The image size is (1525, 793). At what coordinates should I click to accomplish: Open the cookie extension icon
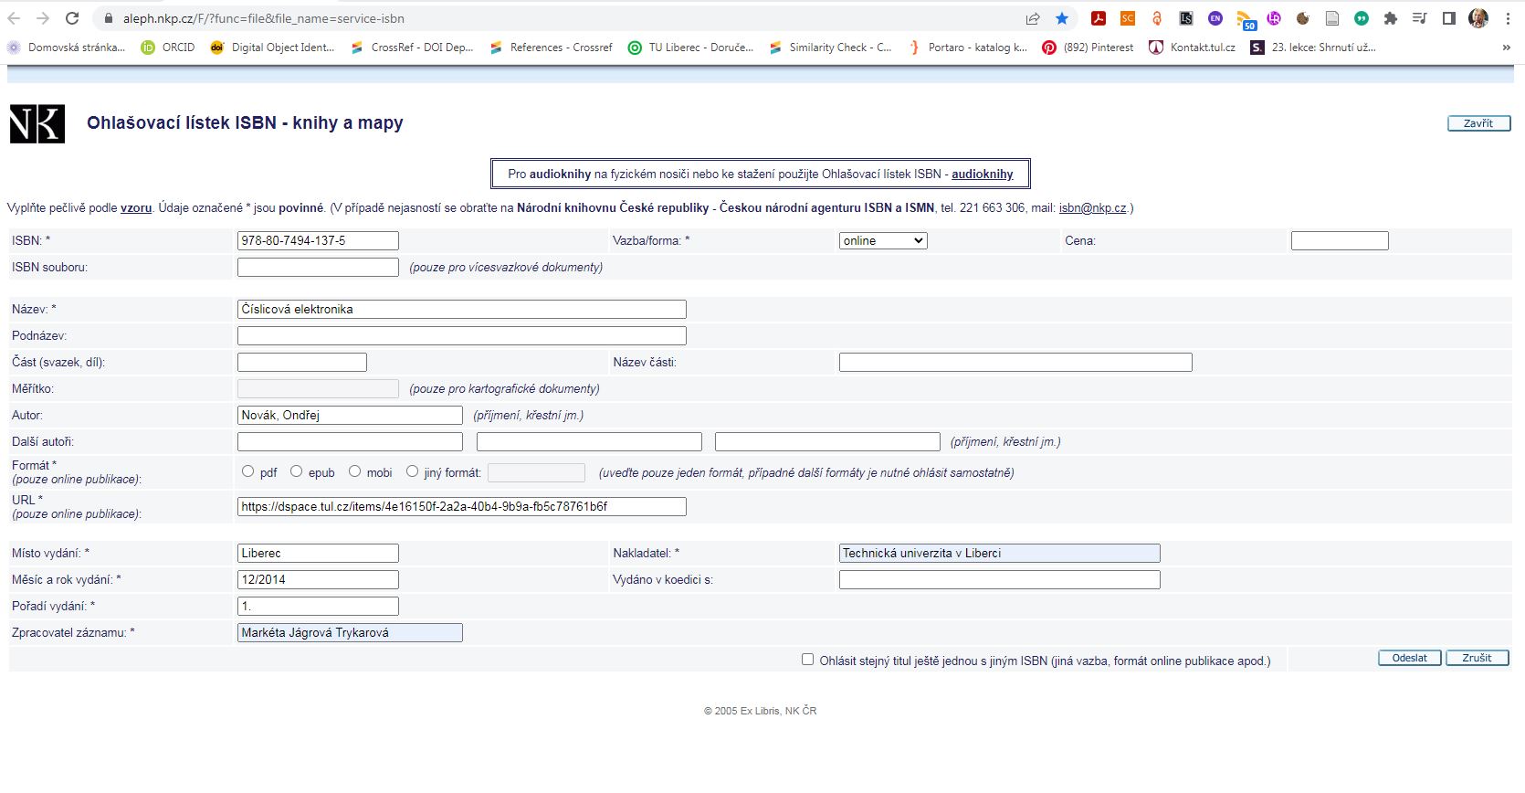pyautogui.click(x=1303, y=18)
